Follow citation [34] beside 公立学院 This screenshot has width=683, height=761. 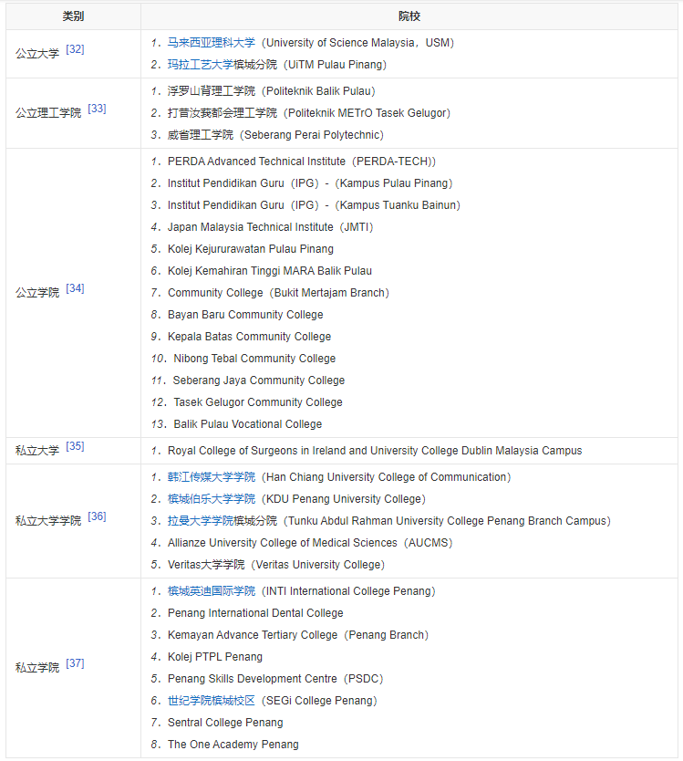[75, 288]
